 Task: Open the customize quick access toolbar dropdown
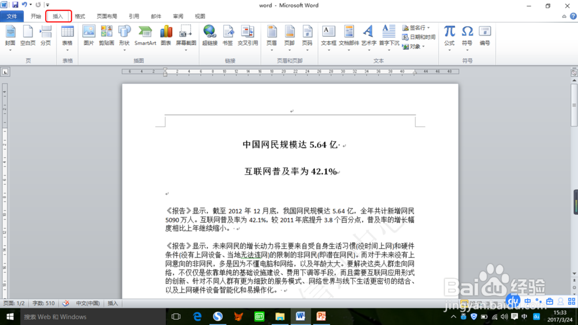47,5
